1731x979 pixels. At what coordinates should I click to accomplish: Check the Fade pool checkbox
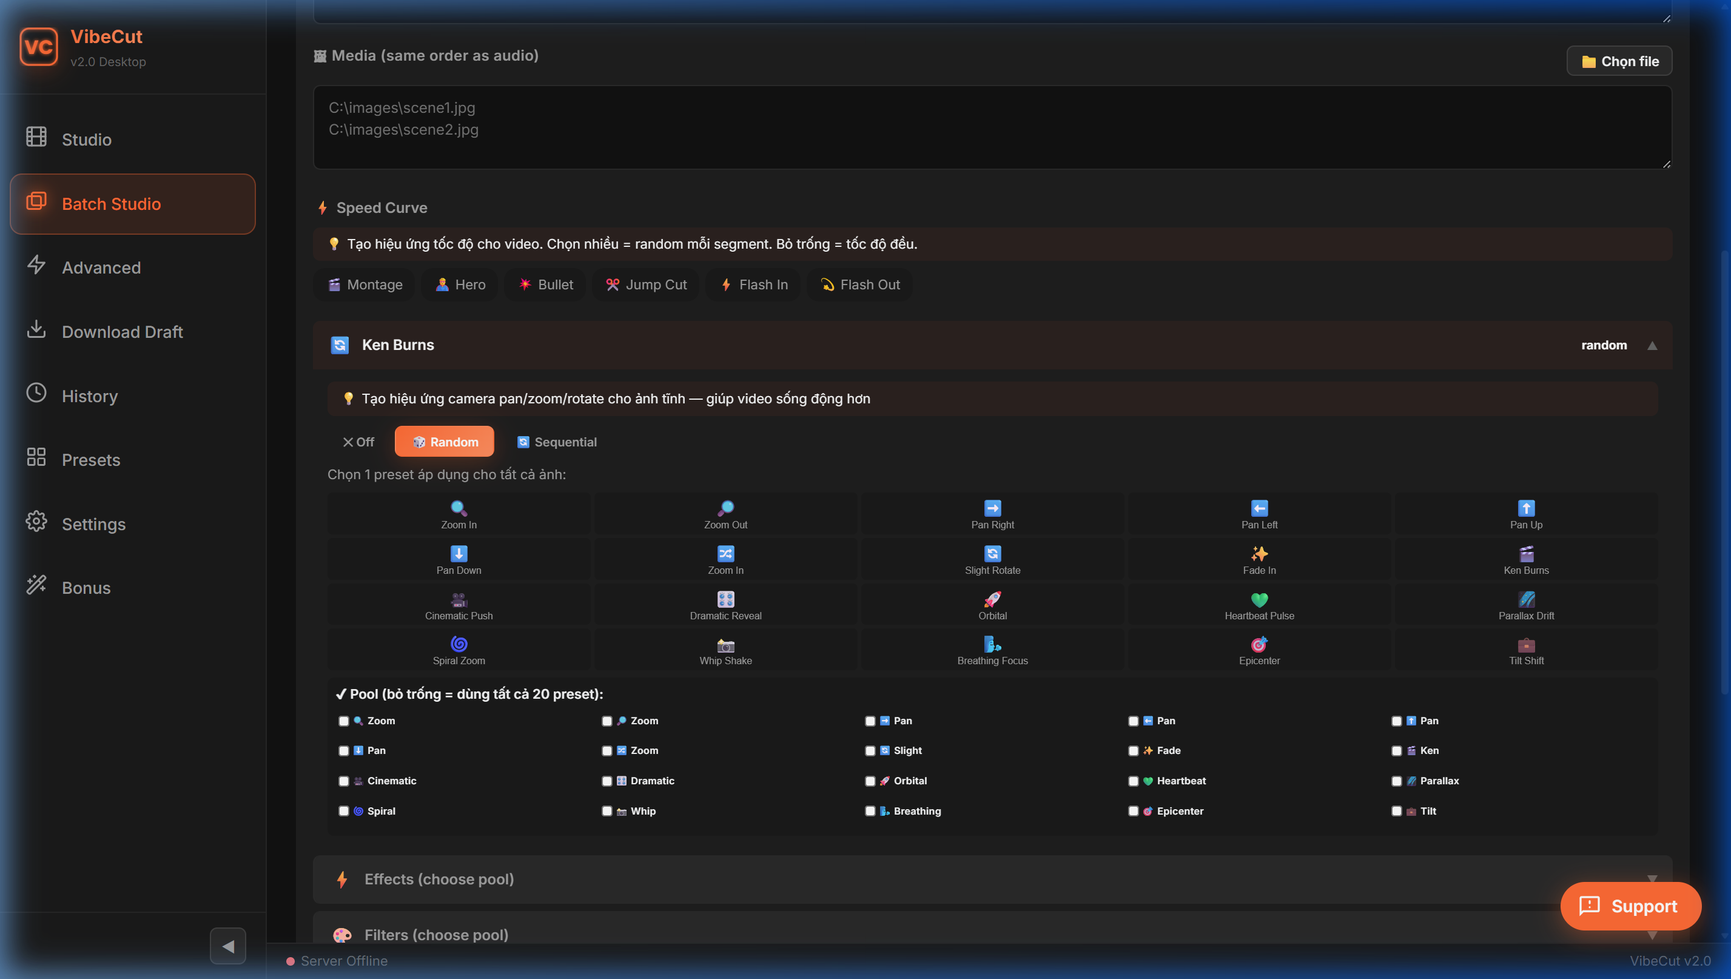coord(1133,751)
